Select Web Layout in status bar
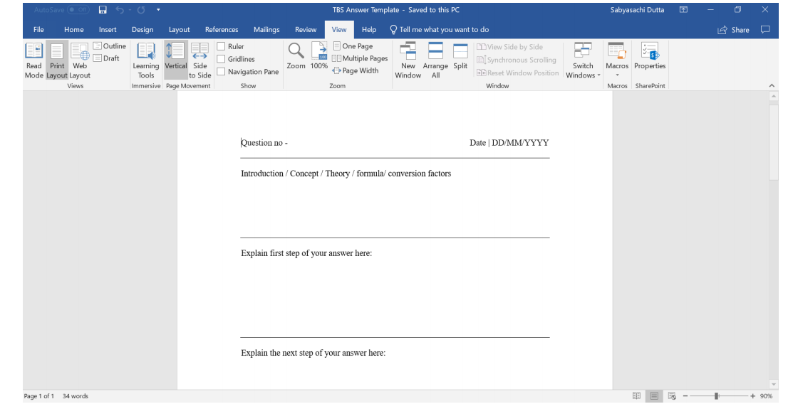 [672, 396]
